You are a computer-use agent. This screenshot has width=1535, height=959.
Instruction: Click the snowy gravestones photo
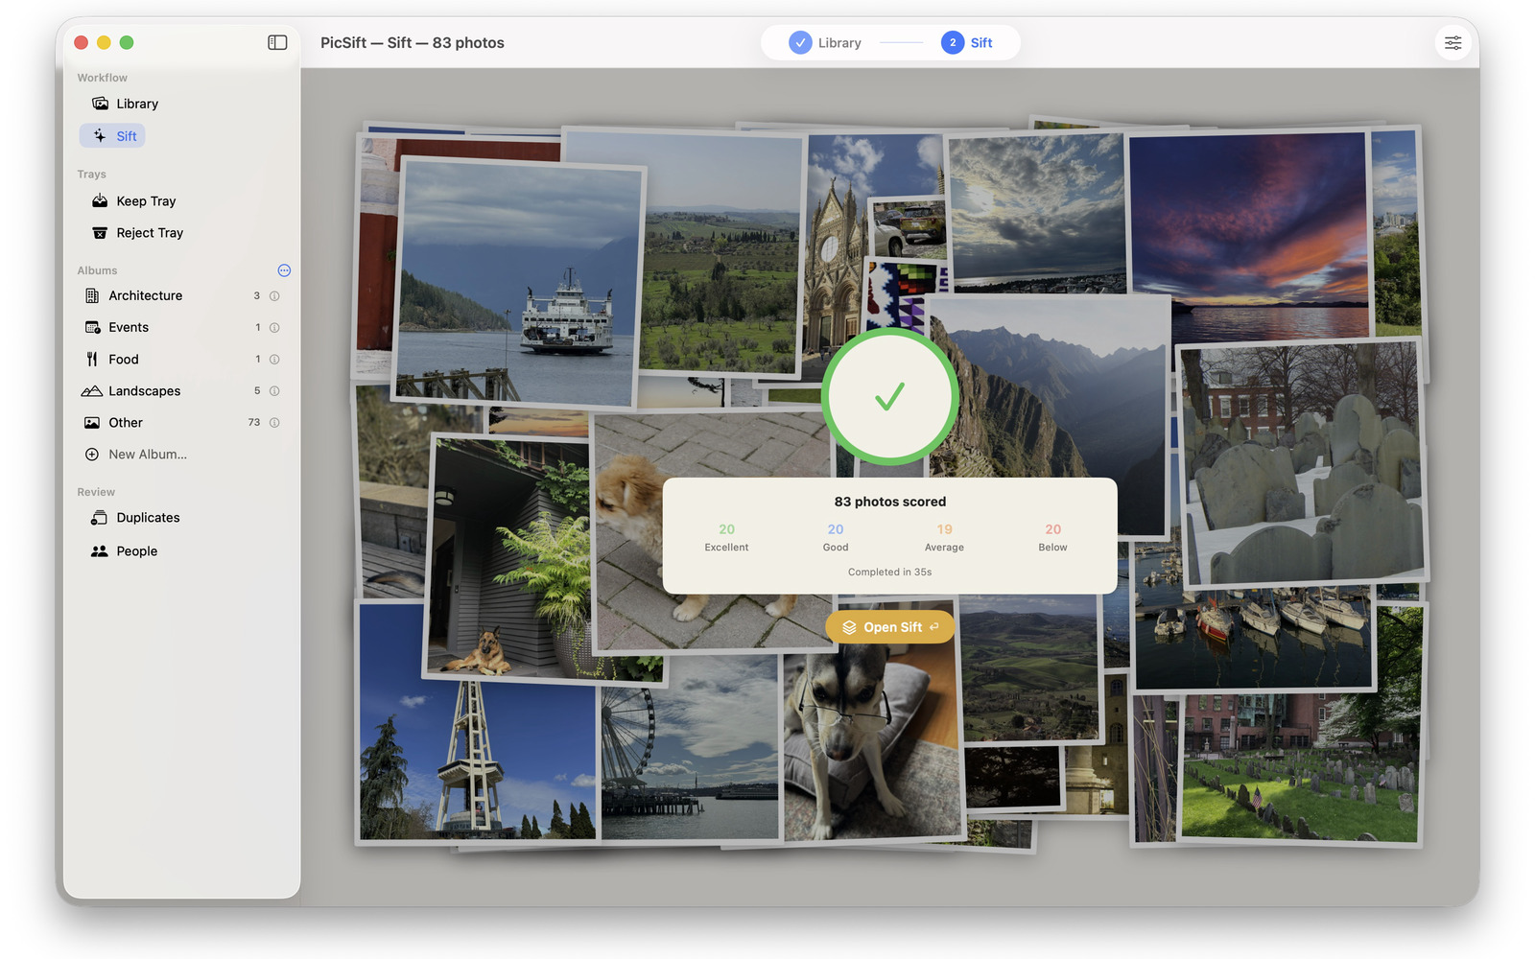pos(1303,462)
